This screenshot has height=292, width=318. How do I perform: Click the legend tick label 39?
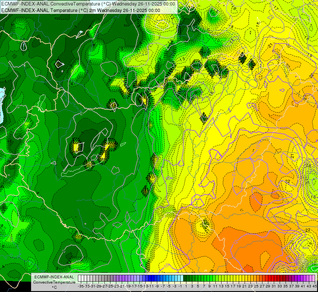point(297,286)
